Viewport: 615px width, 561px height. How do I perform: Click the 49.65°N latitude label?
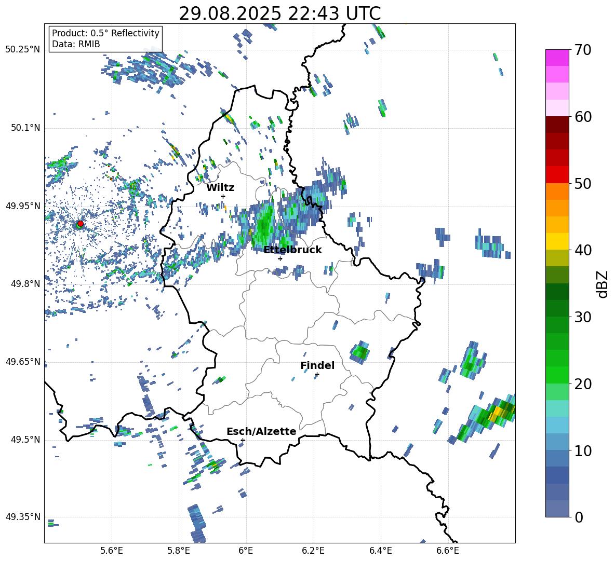pos(23,361)
